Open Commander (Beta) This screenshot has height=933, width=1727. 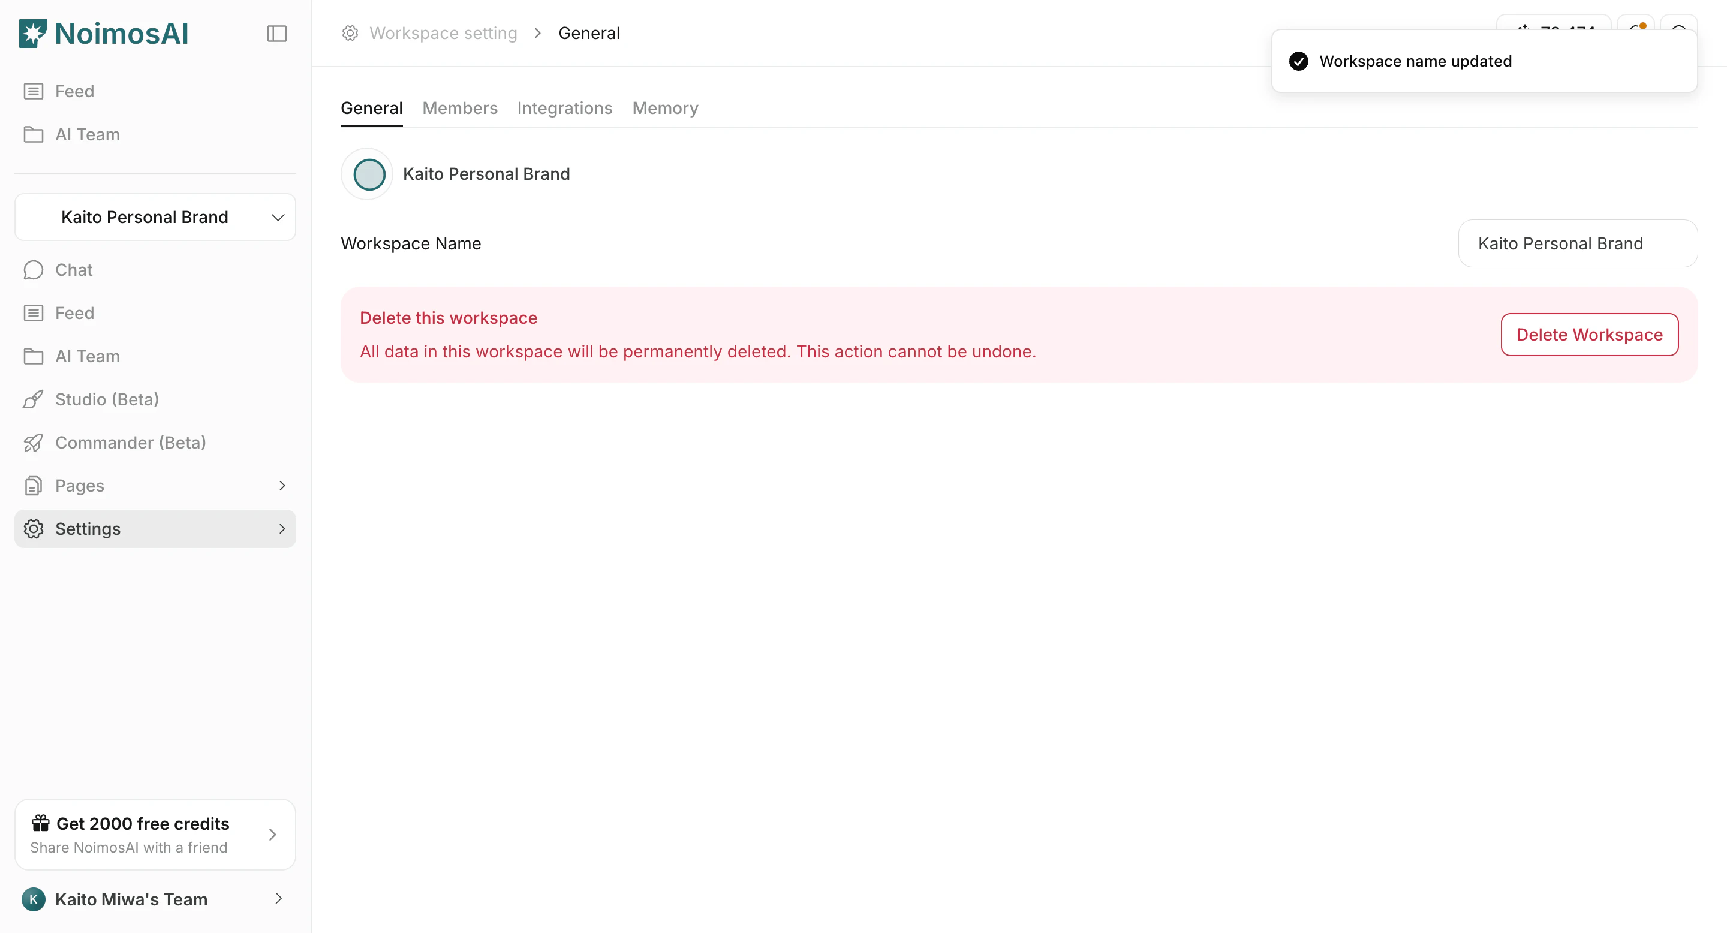pos(130,443)
